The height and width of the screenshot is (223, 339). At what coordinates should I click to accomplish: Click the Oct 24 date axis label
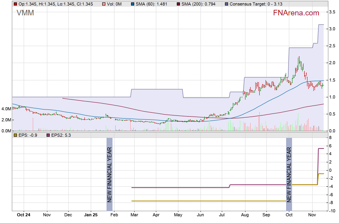click(24, 215)
